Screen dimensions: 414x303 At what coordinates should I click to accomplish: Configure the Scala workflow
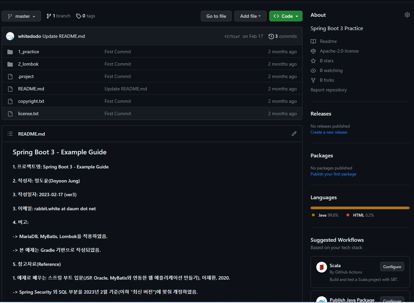pos(392,267)
